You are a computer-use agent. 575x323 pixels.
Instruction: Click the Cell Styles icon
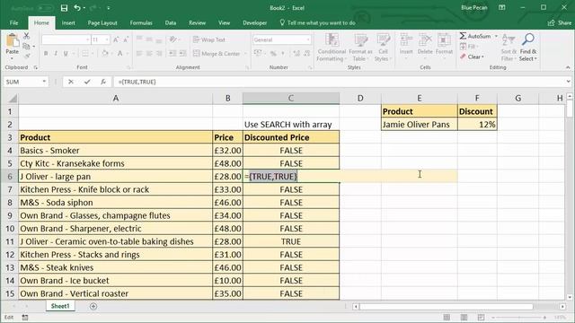[x=384, y=40]
